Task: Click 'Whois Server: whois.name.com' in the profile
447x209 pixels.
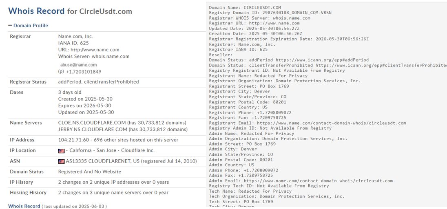Action: pyautogui.click(x=94, y=56)
